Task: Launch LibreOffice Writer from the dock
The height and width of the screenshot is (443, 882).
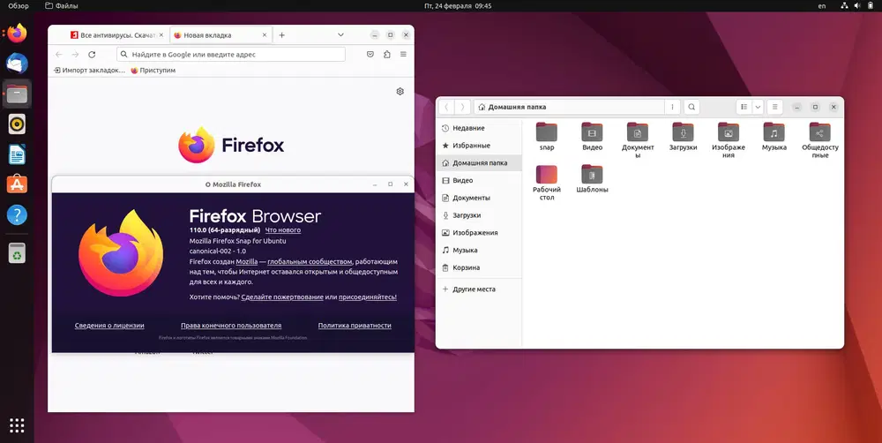Action: click(x=17, y=154)
